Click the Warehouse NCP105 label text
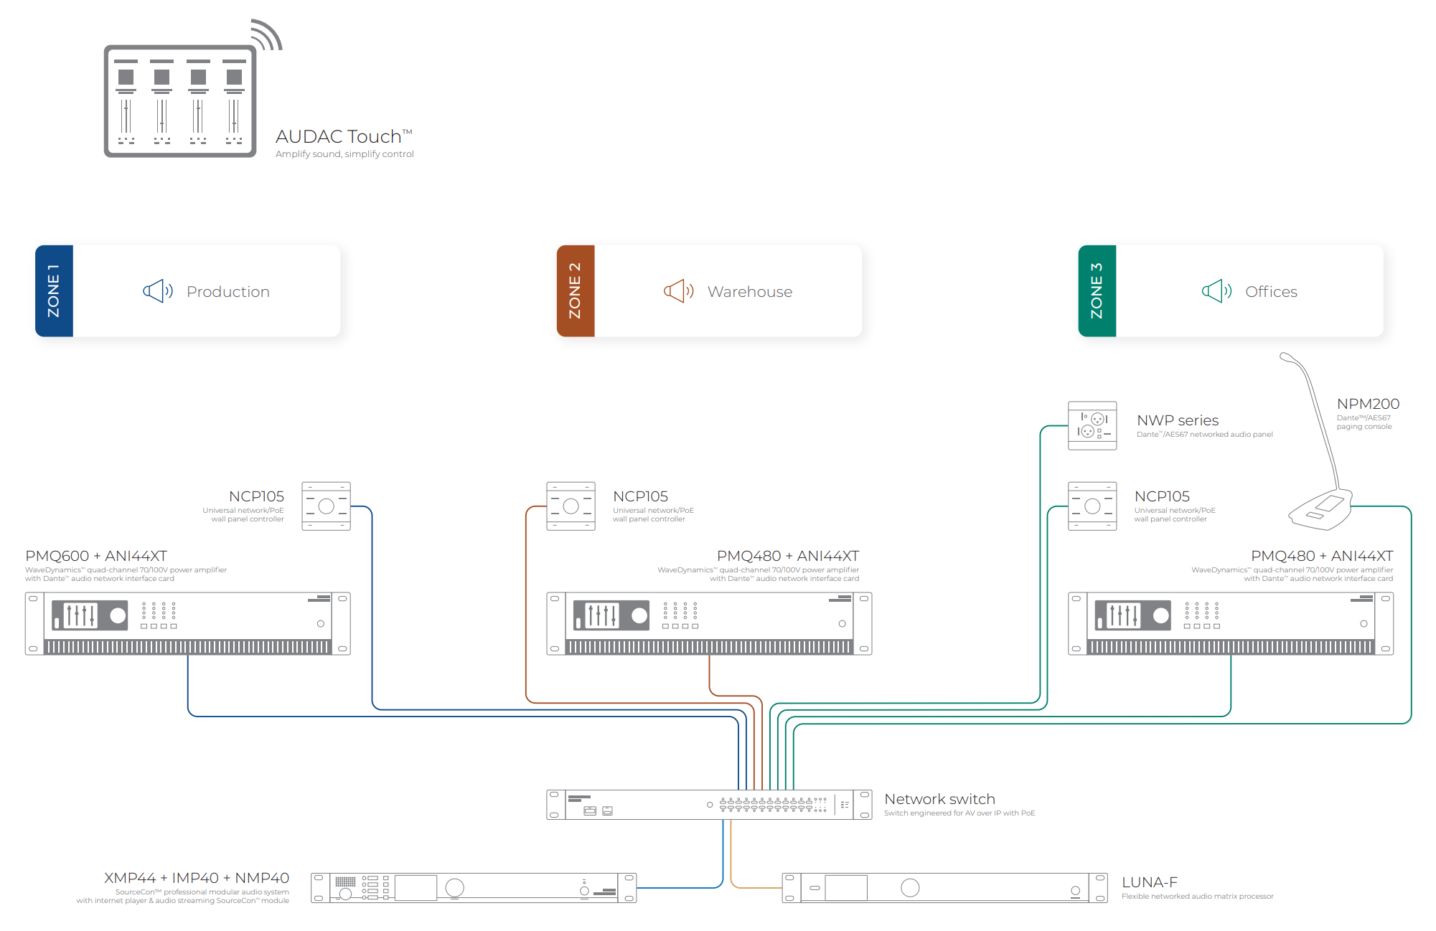The width and height of the screenshot is (1436, 931). (x=640, y=496)
